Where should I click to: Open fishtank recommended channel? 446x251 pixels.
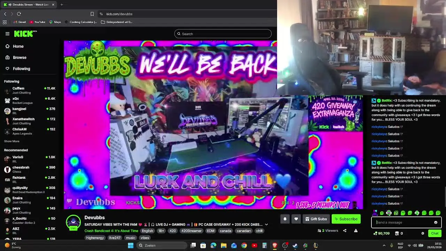30,180
